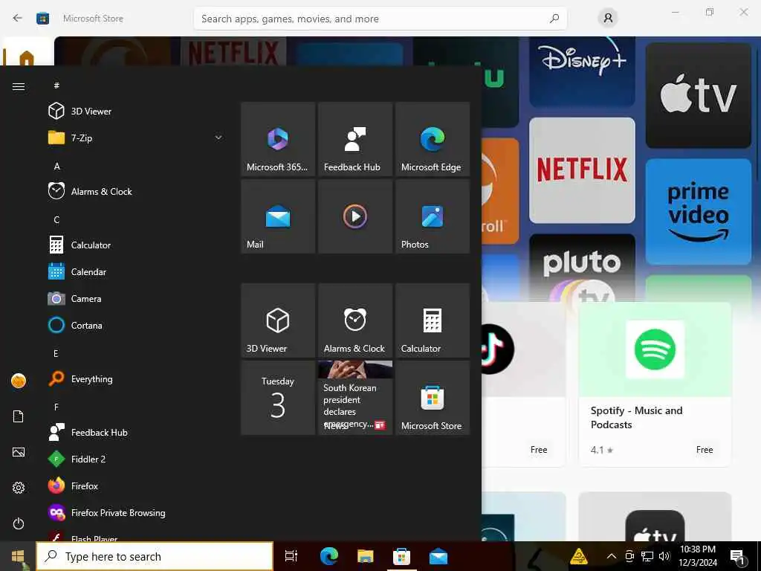This screenshot has height=571, width=761.
Task: Jump to the letter C section header
Action: point(56,219)
